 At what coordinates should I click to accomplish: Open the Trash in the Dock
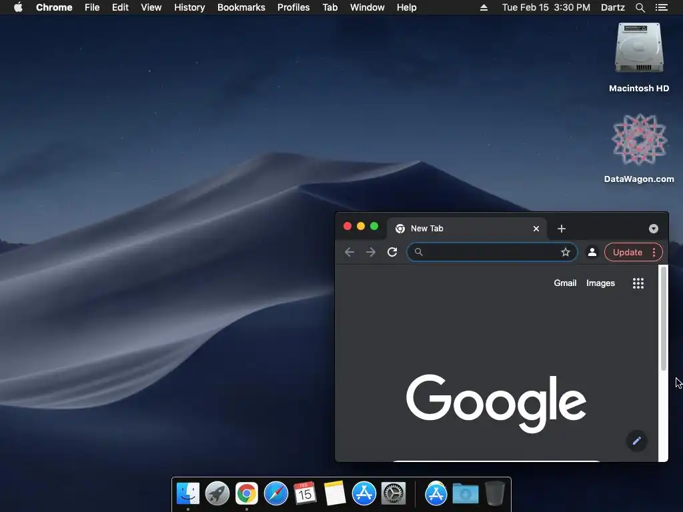[495, 493]
